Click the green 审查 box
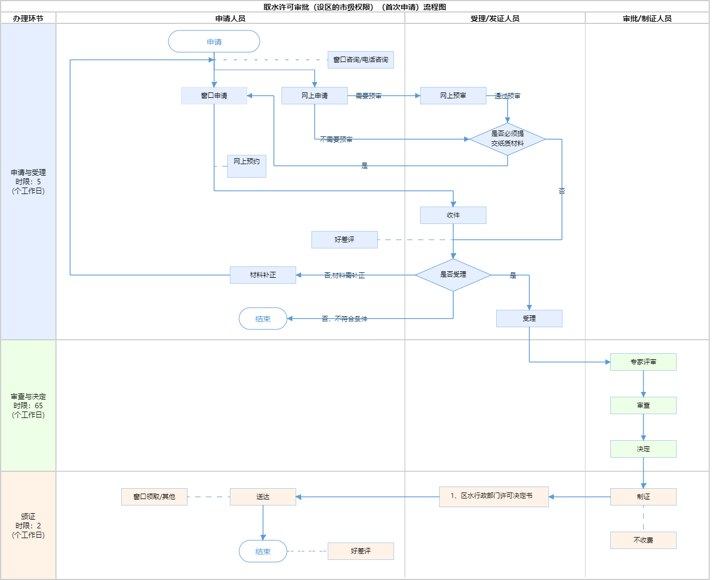The width and height of the screenshot is (719, 580). point(643,406)
